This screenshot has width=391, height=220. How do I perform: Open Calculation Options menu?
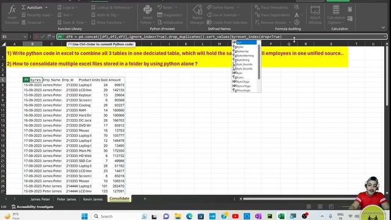(x=336, y=15)
